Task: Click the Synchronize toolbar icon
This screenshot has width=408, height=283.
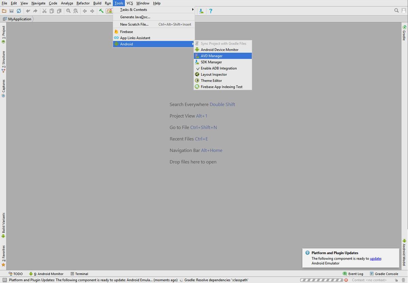Action: pyautogui.click(x=19, y=11)
